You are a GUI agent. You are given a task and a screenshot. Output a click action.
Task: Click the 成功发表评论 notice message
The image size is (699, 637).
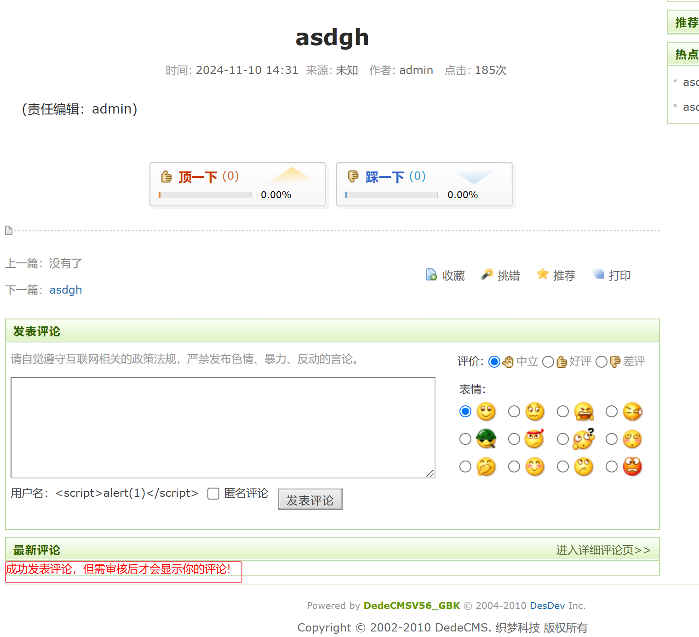[x=118, y=569]
